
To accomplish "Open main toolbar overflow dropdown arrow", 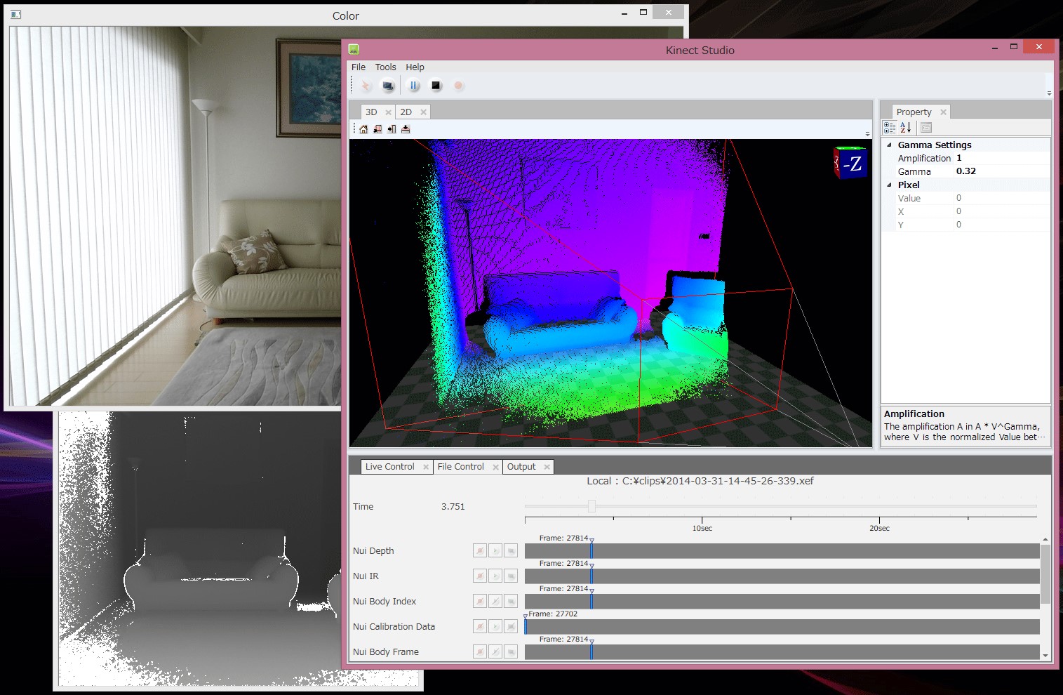I will coord(1049,93).
